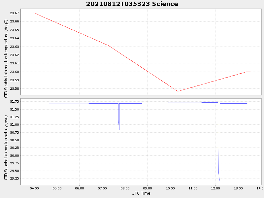
Task: Click the 23.63 temperature tick label
Action: (x=15, y=47)
